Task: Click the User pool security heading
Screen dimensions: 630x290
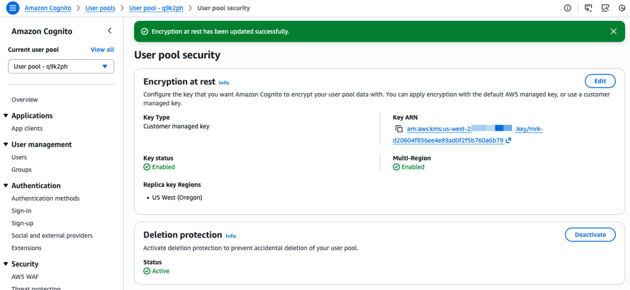Action: coord(177,55)
